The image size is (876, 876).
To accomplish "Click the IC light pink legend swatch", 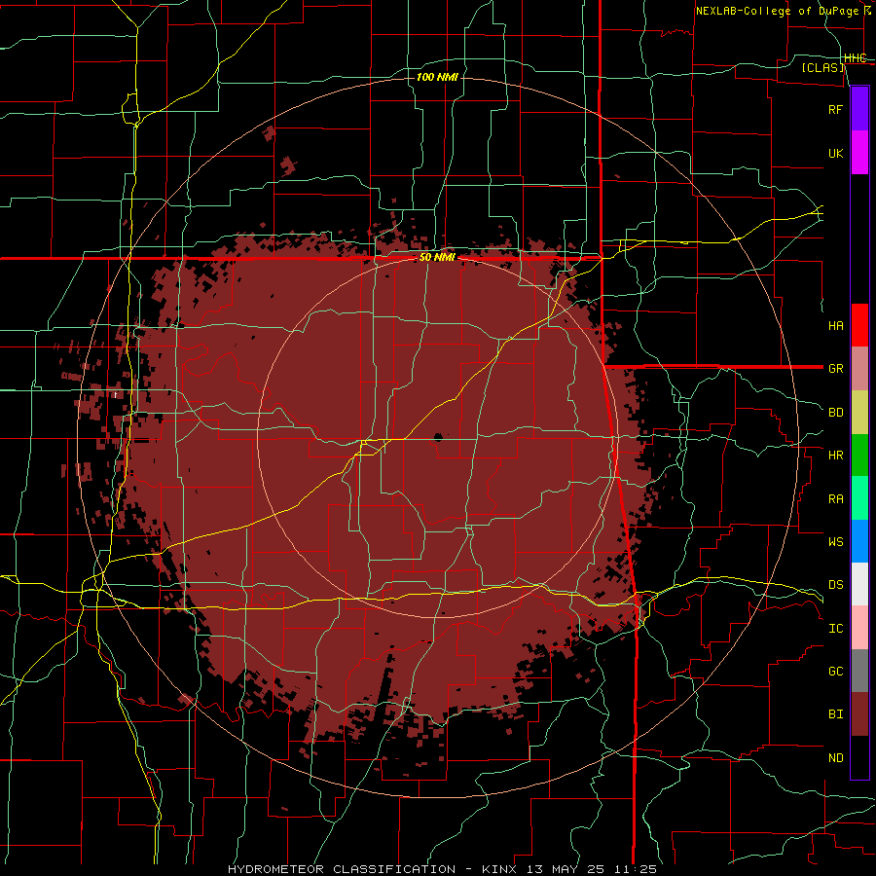I will pyautogui.click(x=859, y=628).
